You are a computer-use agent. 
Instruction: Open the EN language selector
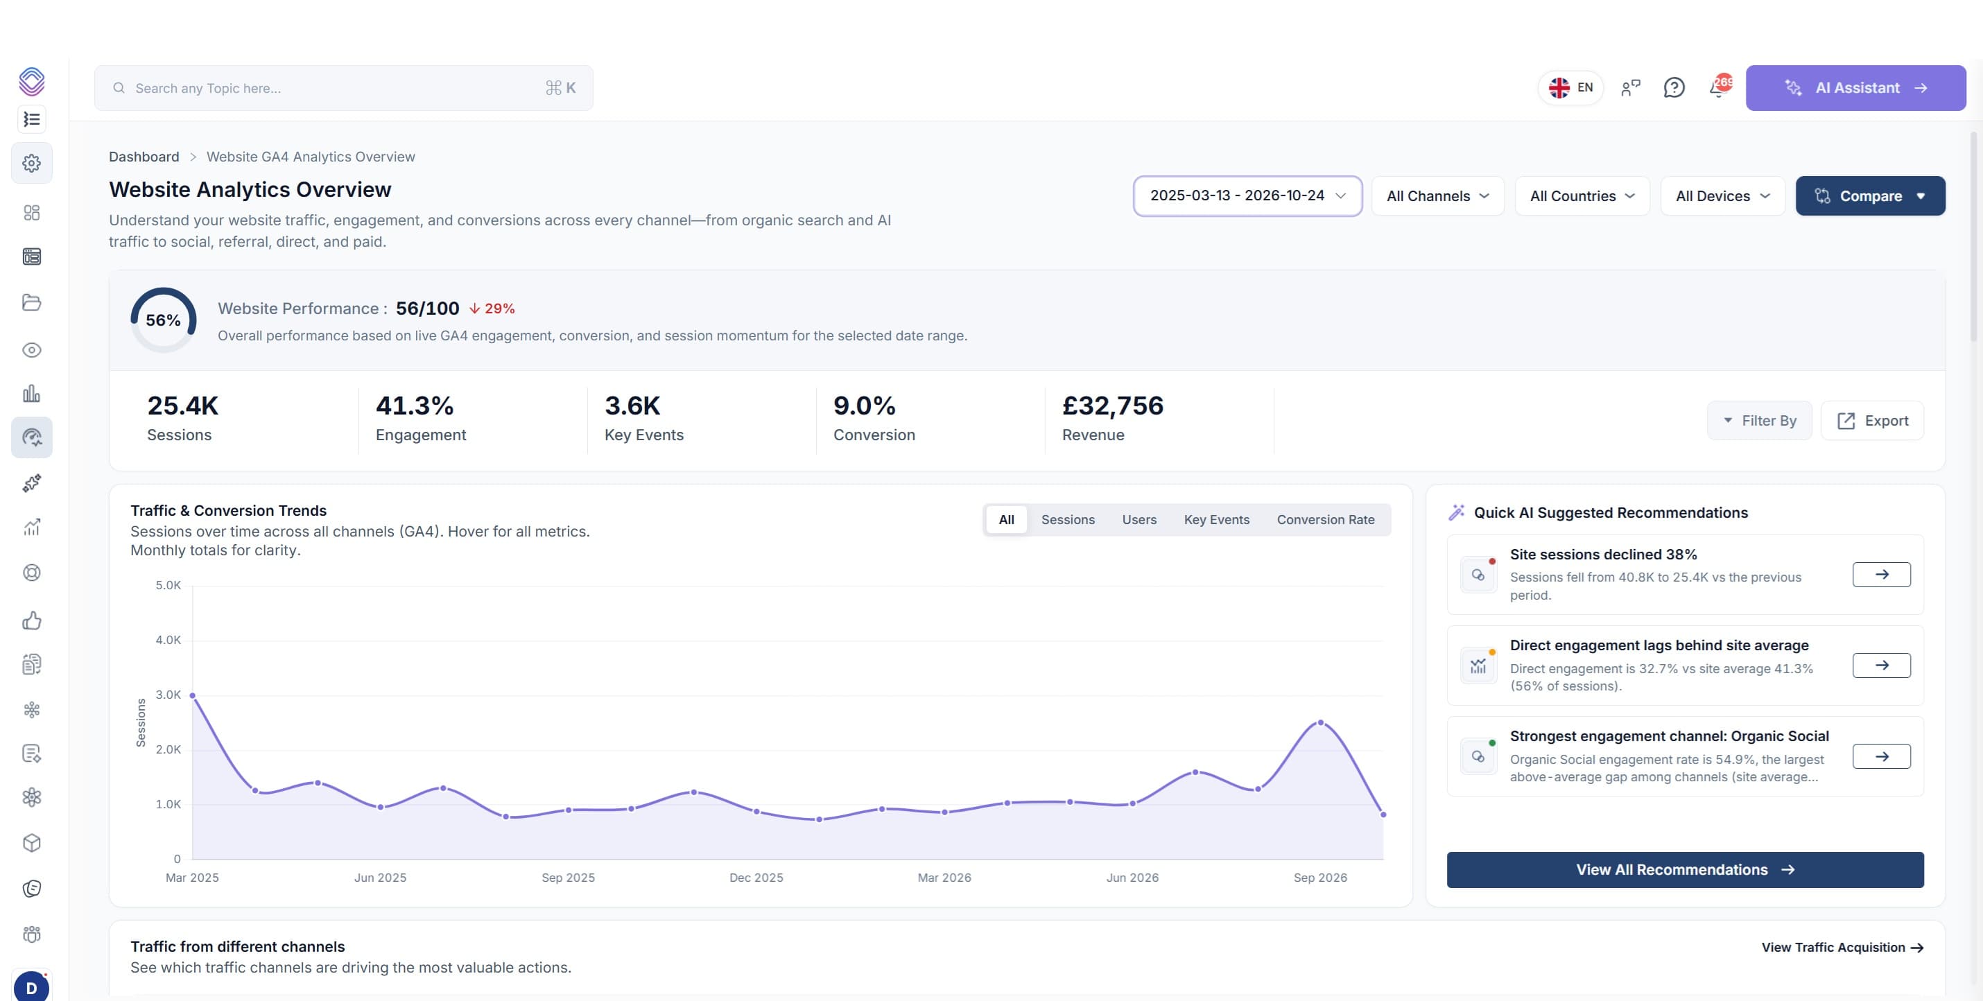(x=1570, y=88)
